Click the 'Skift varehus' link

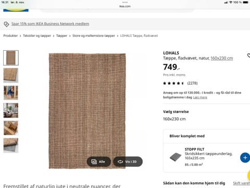pyautogui.click(x=241, y=183)
